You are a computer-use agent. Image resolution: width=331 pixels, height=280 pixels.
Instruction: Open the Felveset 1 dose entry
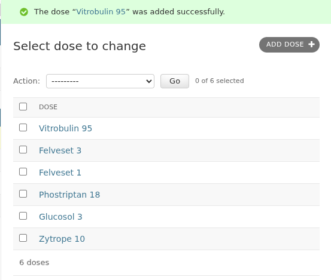coord(60,173)
